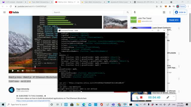Screen dimensions: 191x107
Task: Open Cortana from the taskbar
Action: 52,104
